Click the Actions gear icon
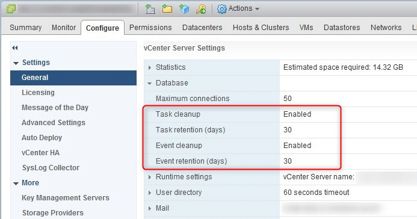The height and width of the screenshot is (219, 417). (222, 9)
